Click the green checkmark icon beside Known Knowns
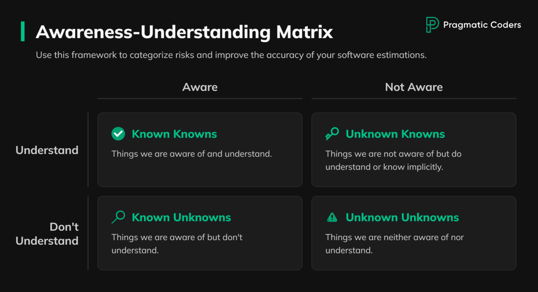The width and height of the screenshot is (538, 292). 118,133
